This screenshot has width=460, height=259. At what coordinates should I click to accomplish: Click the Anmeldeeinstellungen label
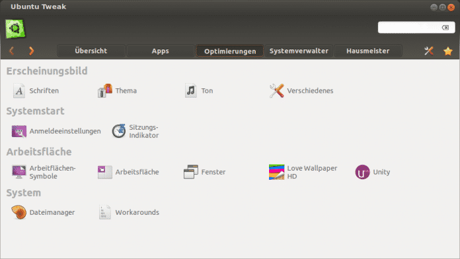pyautogui.click(x=65, y=131)
